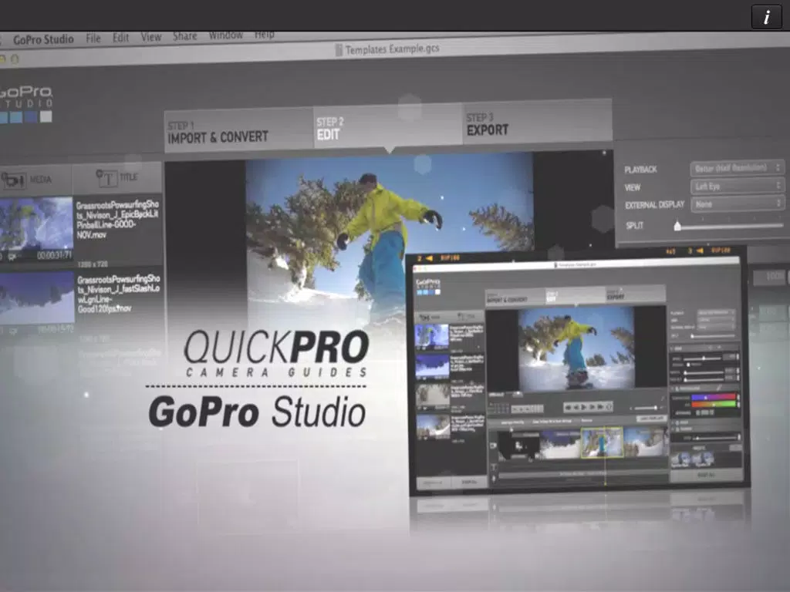Image resolution: width=790 pixels, height=592 pixels.
Task: Select the highlighted snowboarder clip in inset timeline
Action: click(x=602, y=442)
